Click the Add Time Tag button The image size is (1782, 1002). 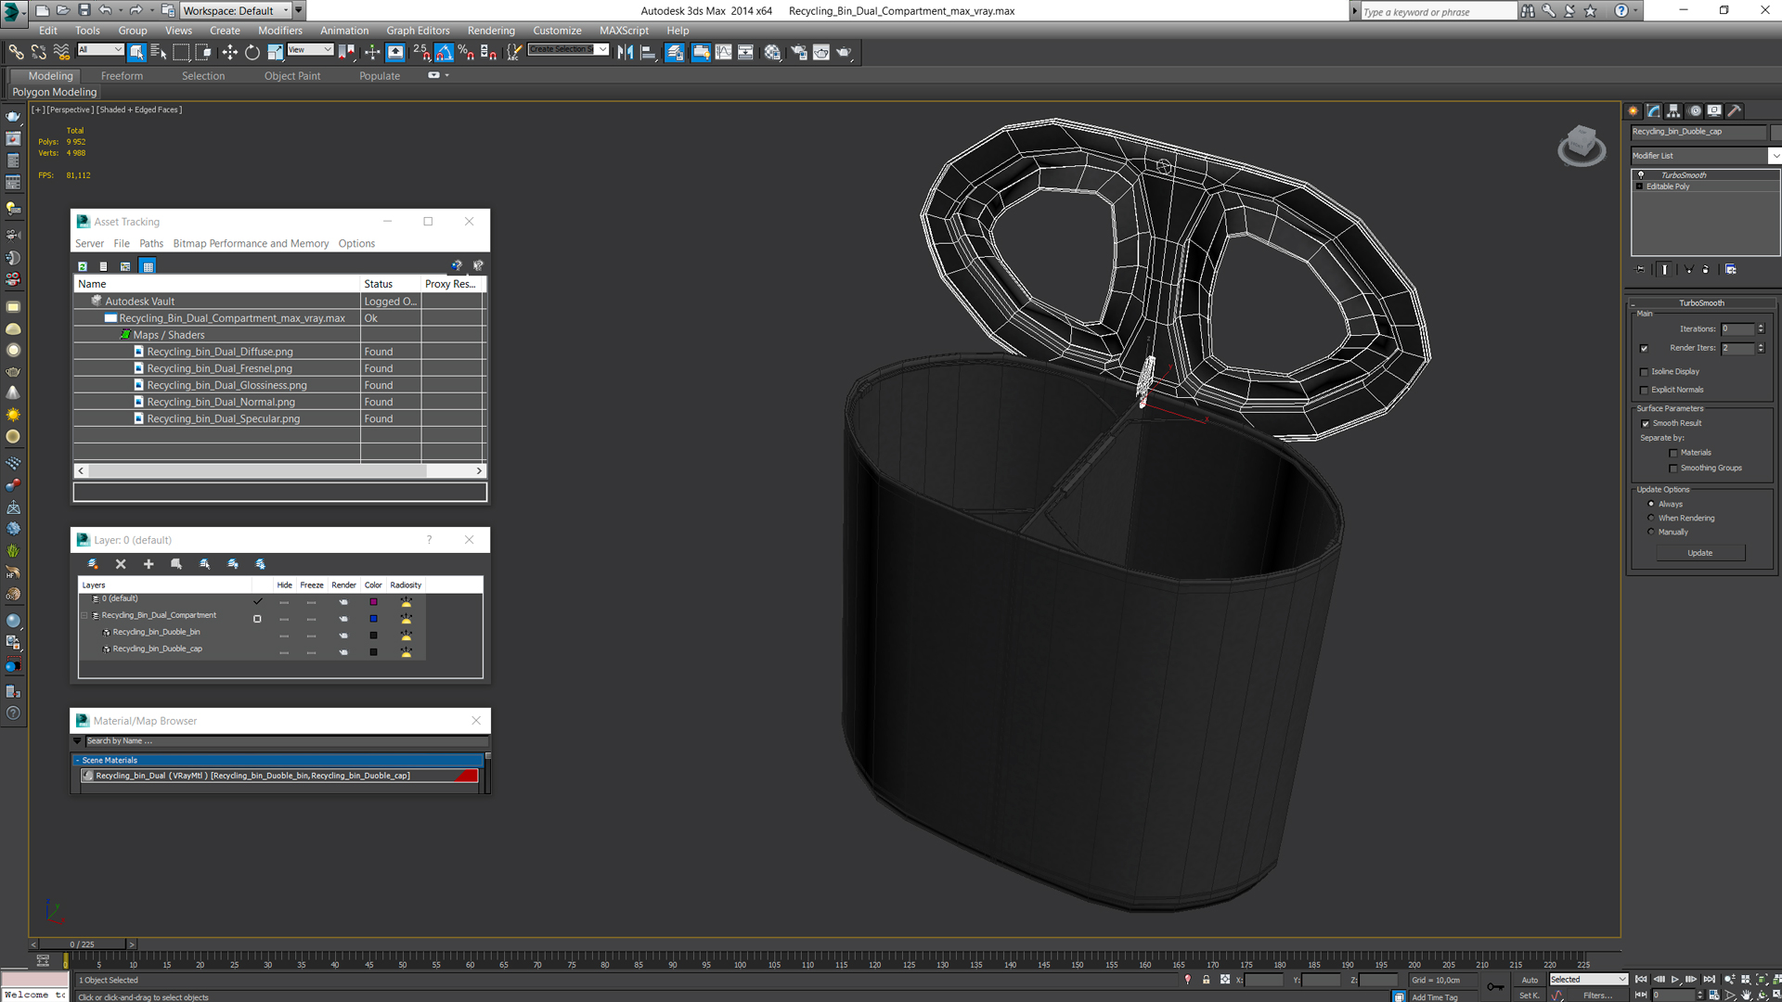click(1435, 997)
